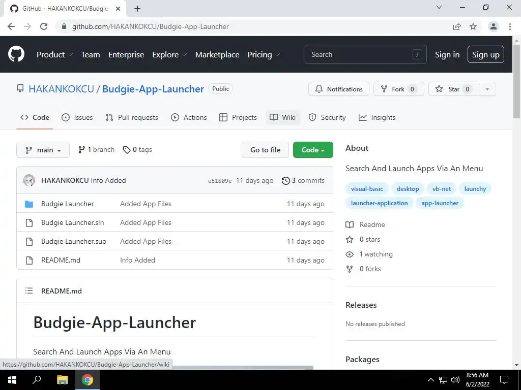This screenshot has width=521, height=390.
Task: Open the green Code dropdown button
Action: point(313,150)
